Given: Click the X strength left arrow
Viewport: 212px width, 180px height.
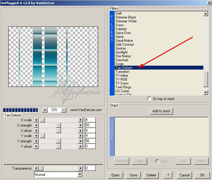Looking at the screenshot, I should 36,125.
